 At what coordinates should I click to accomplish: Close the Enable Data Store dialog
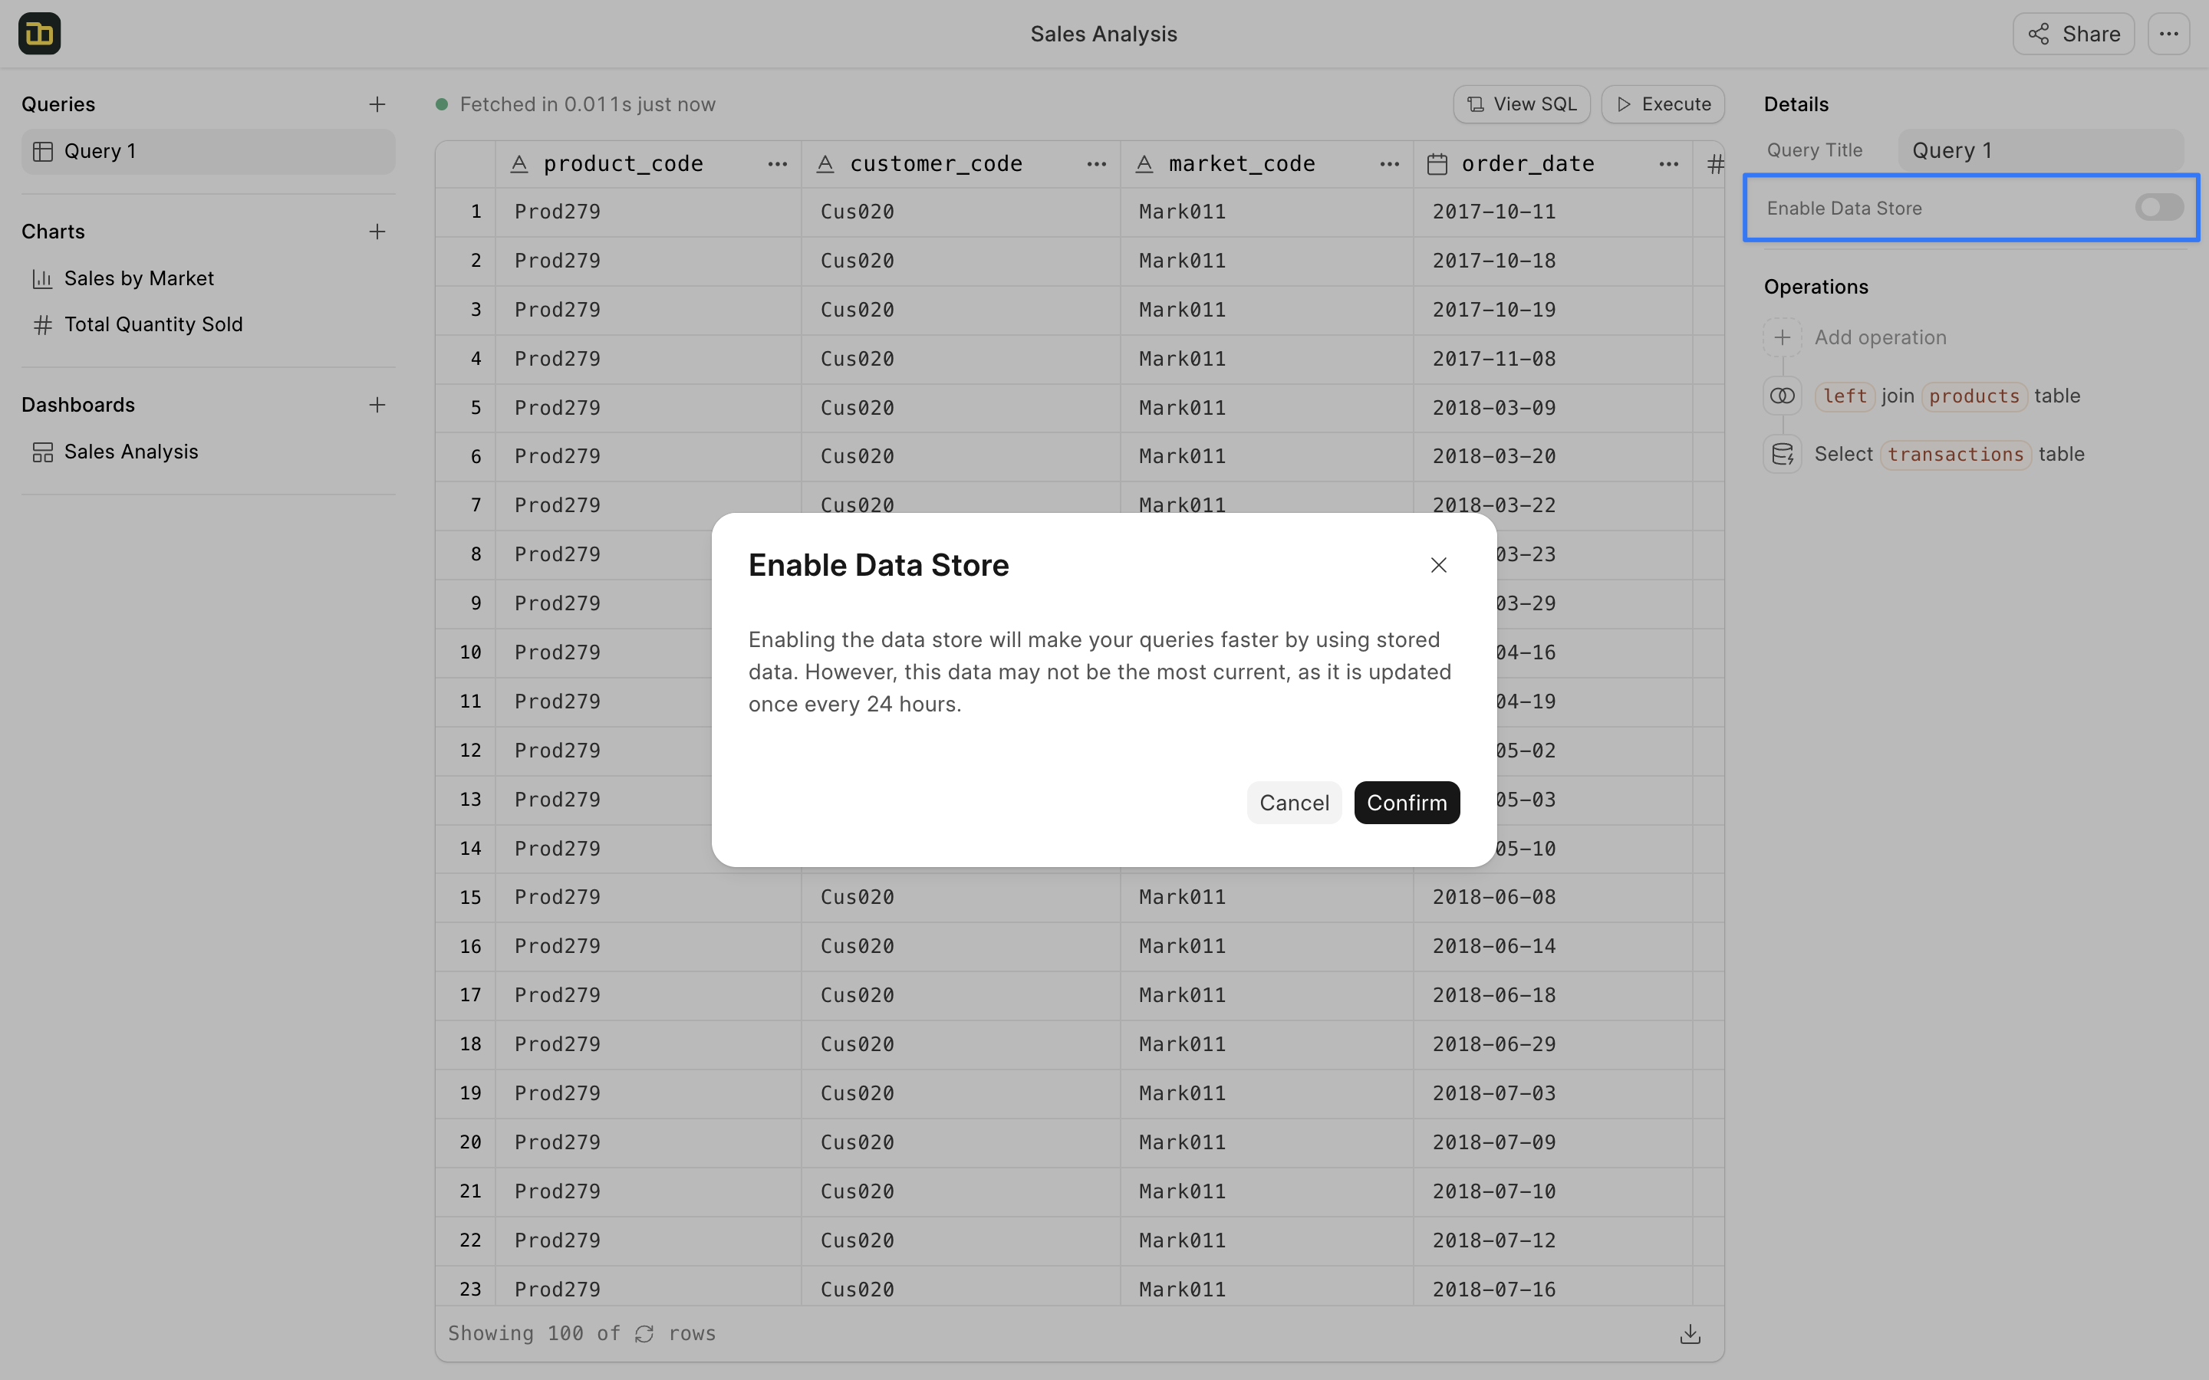tap(1439, 565)
